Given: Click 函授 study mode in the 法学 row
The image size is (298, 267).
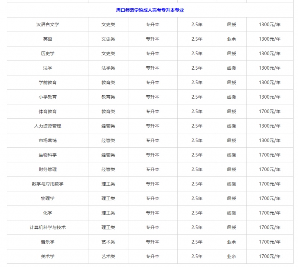Looking at the screenshot, I should (231, 68).
